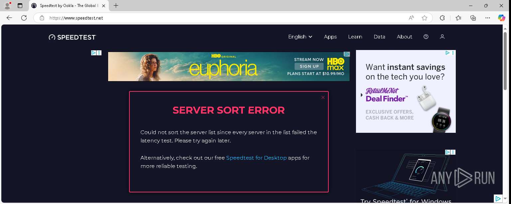Click the ad options dots on RetailMeNot ad
Viewport: 511px width, 204px height.
coord(453,53)
